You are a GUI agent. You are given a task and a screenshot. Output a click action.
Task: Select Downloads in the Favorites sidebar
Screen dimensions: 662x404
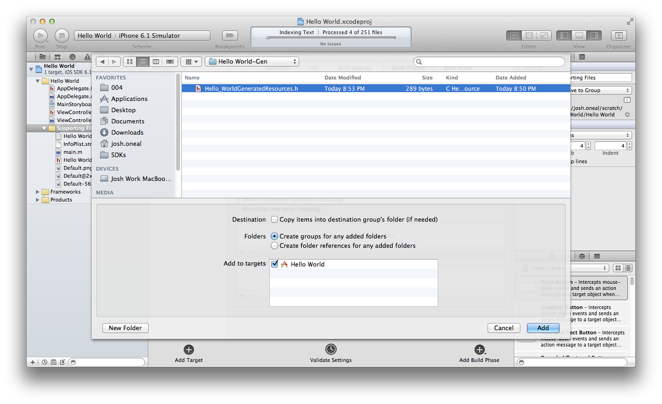127,132
